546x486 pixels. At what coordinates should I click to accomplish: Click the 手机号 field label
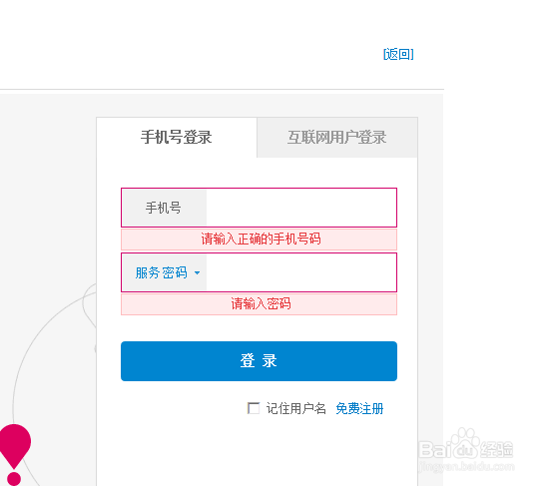(164, 208)
